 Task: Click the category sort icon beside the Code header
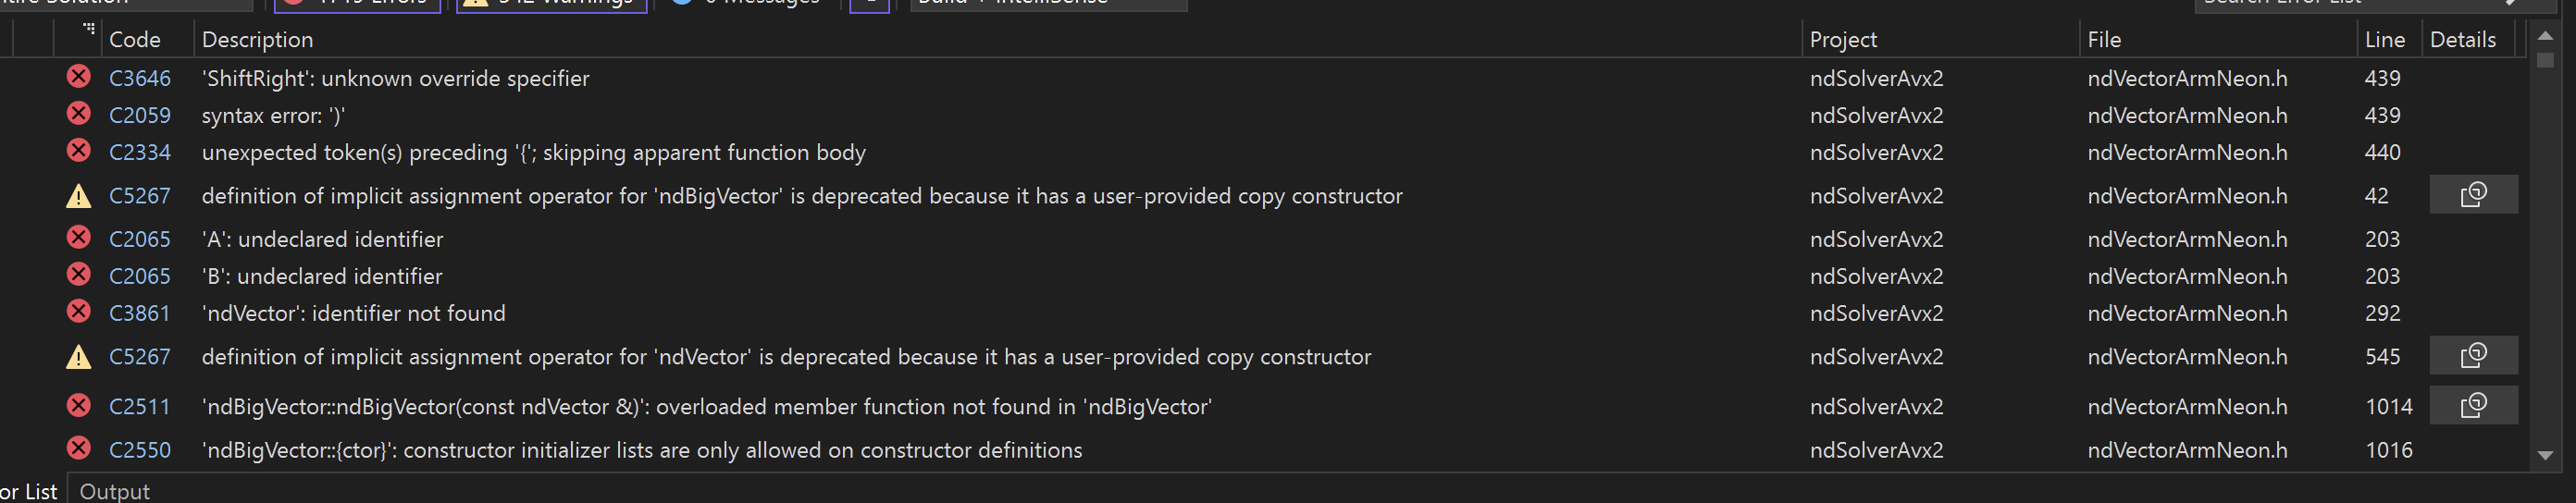(88, 30)
